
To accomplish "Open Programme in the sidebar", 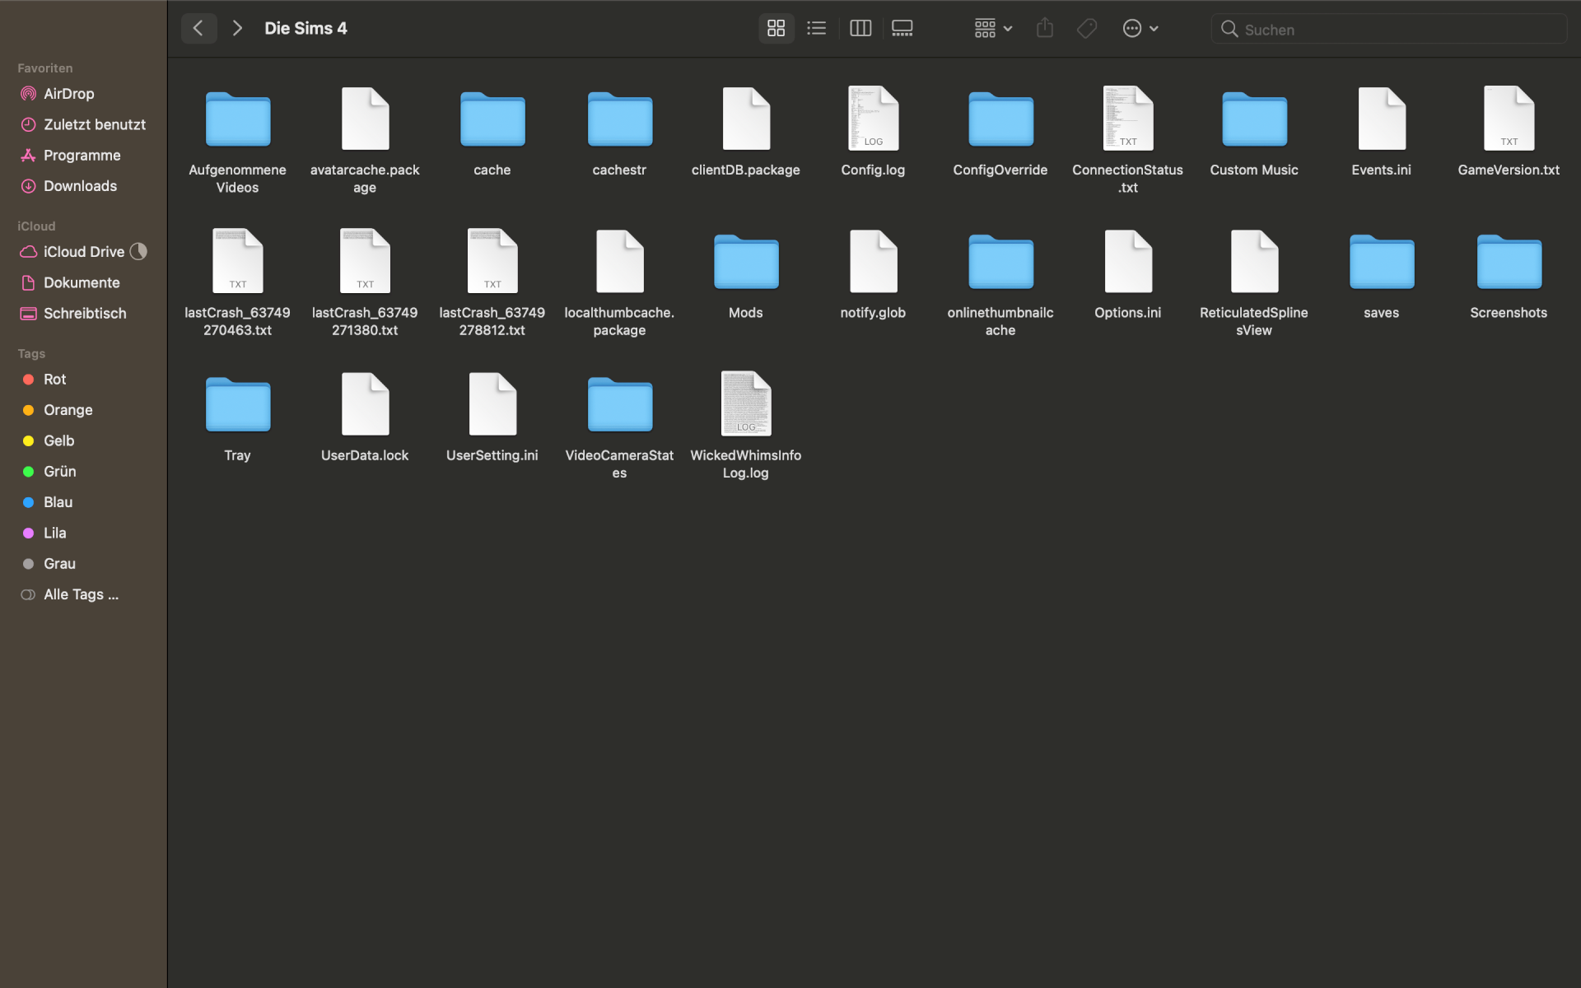I will (x=83, y=156).
